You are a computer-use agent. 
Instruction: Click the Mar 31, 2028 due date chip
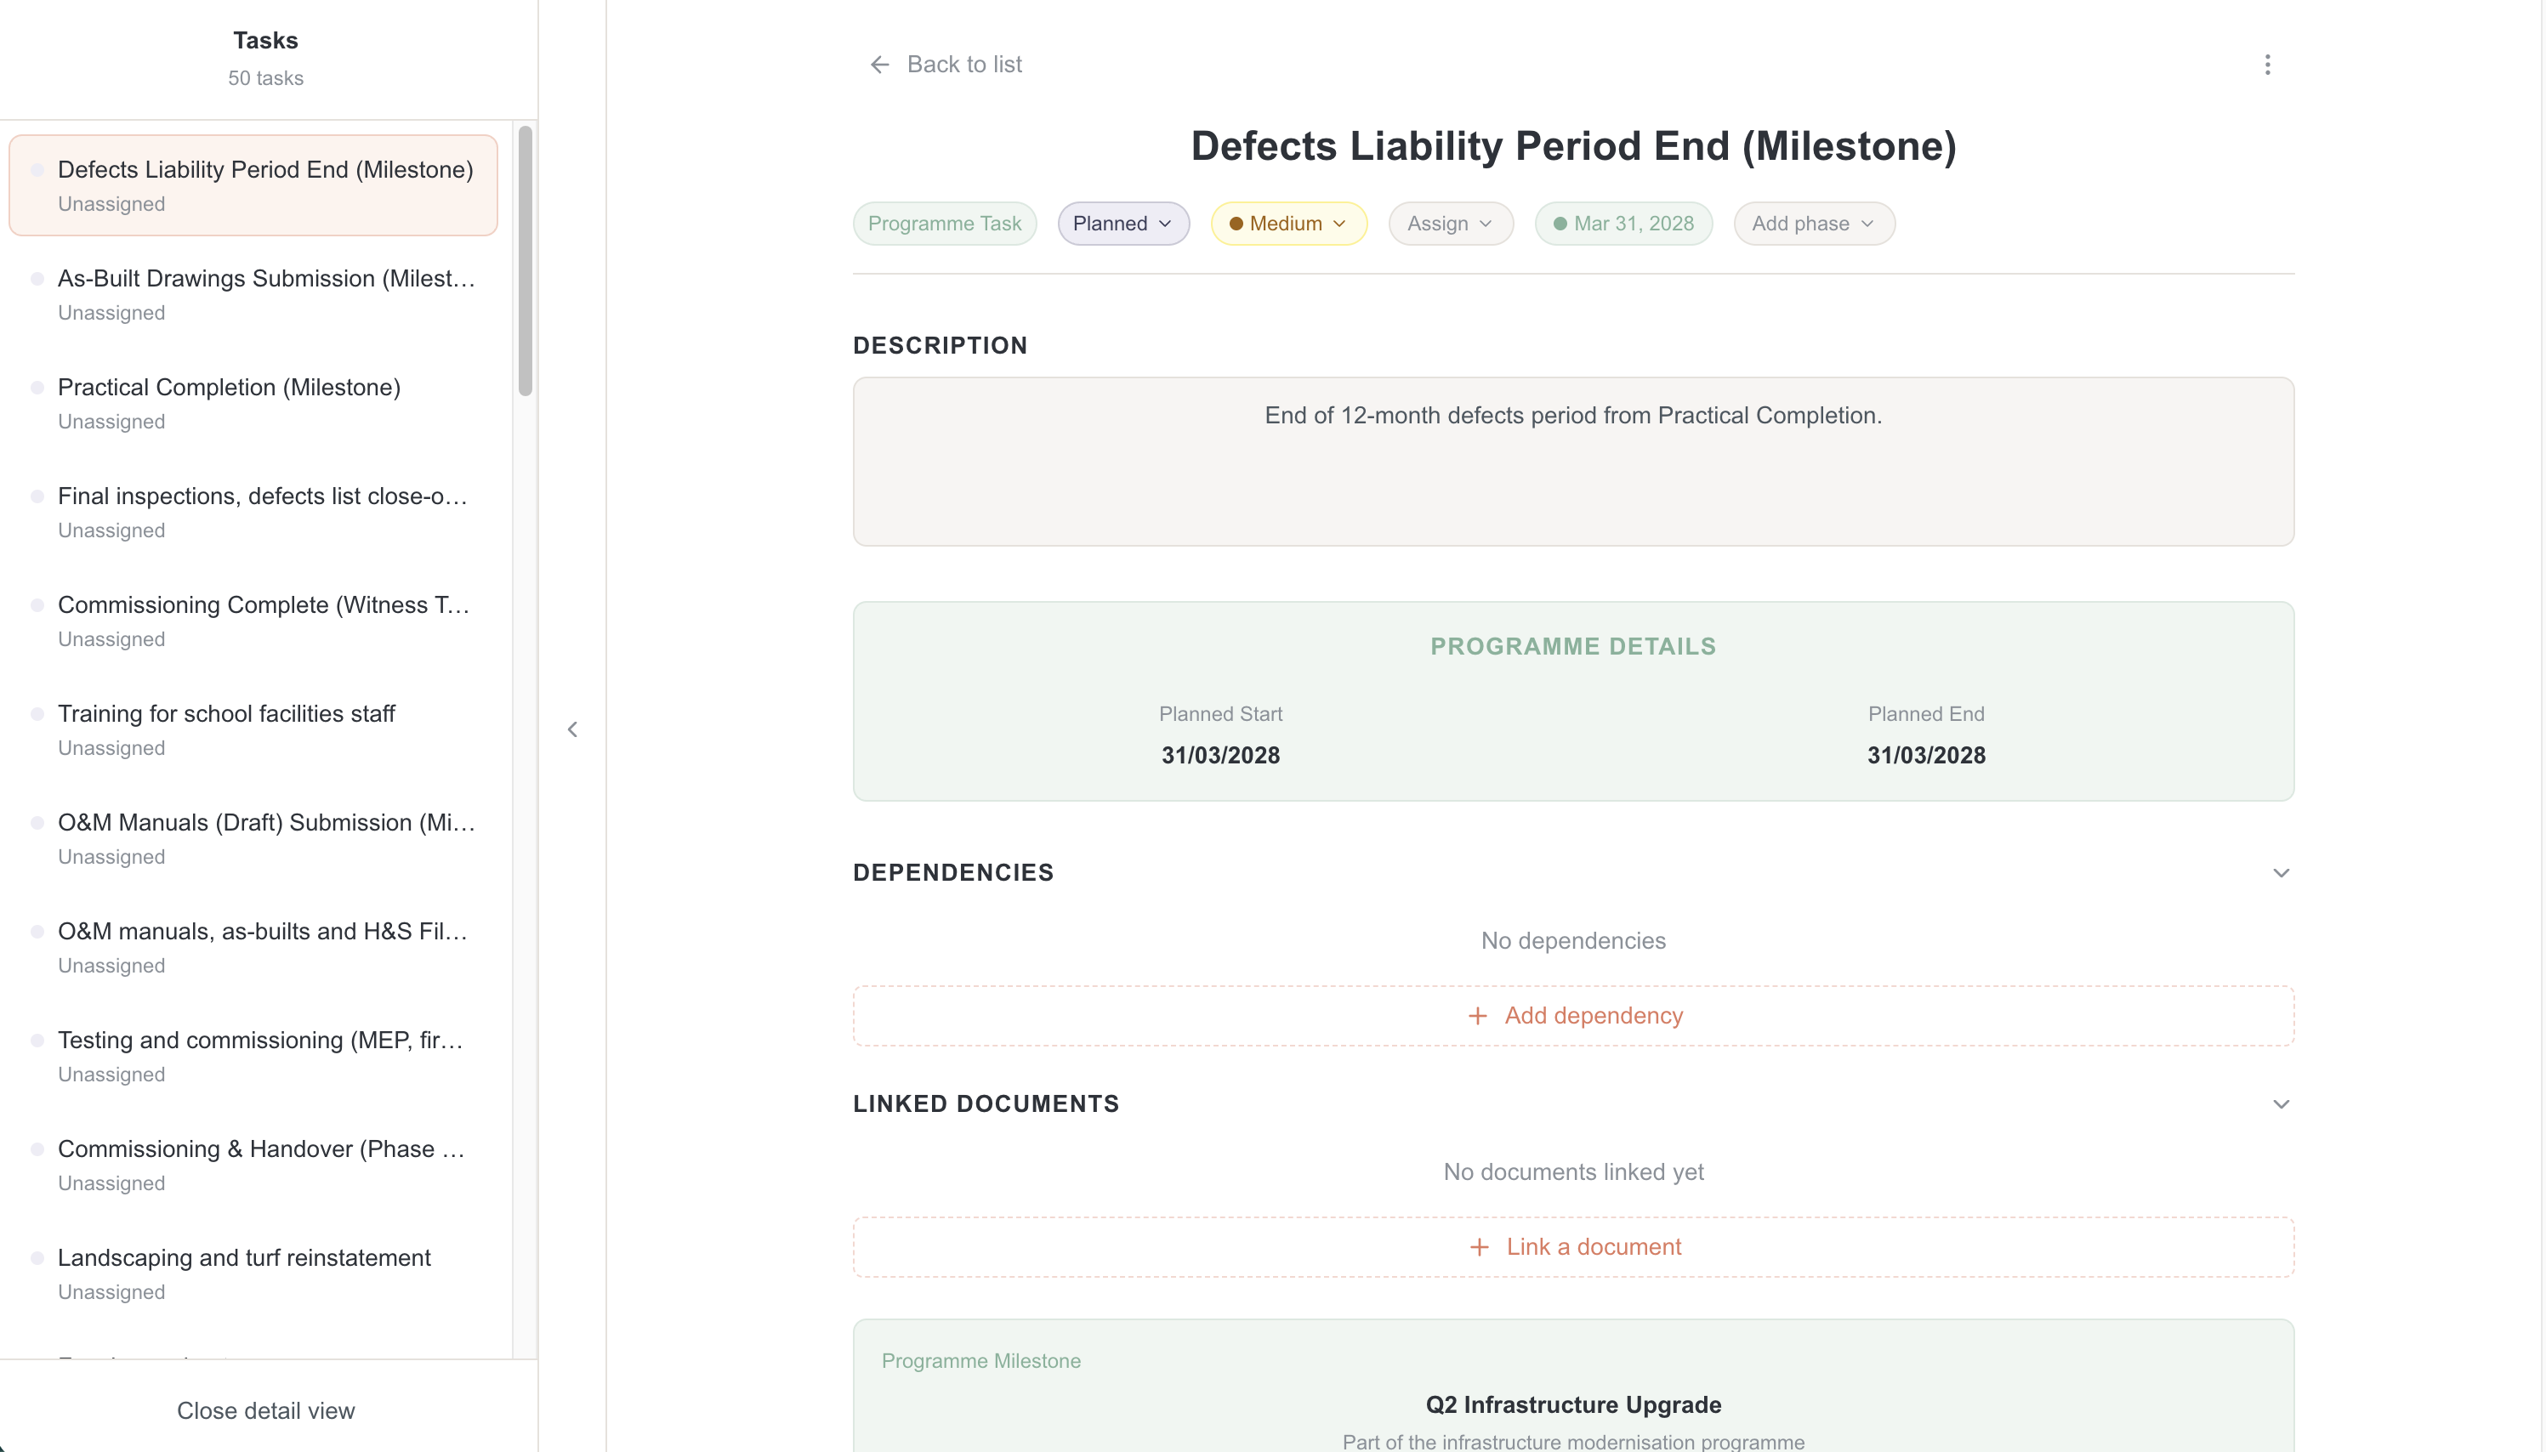click(x=1623, y=224)
